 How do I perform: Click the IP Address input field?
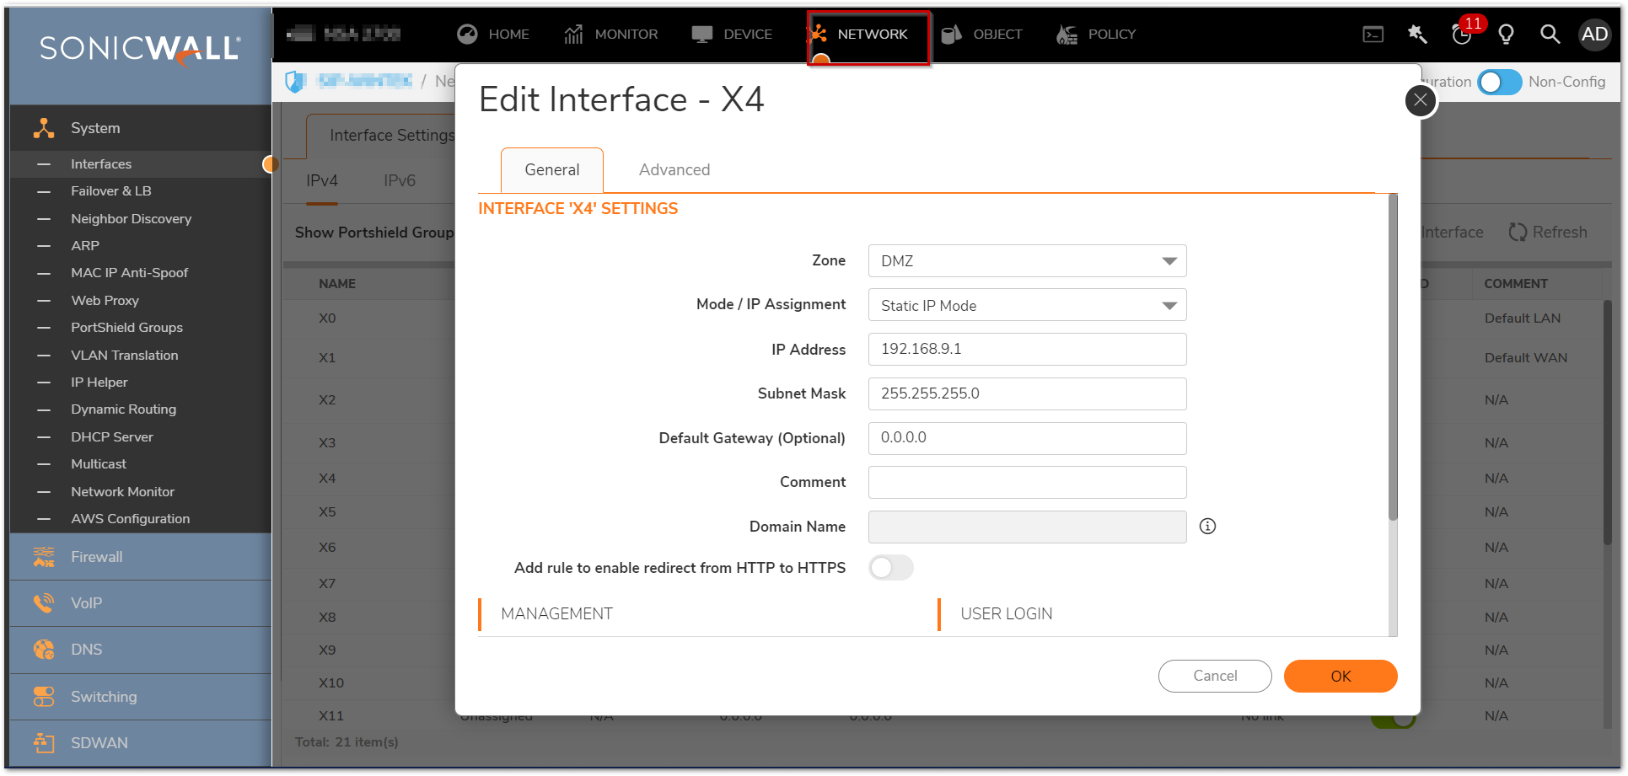(1027, 350)
